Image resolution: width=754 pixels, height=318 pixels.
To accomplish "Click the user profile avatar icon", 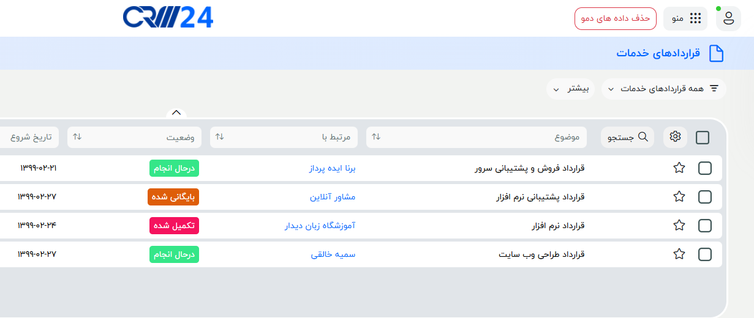I will pyautogui.click(x=728, y=18).
